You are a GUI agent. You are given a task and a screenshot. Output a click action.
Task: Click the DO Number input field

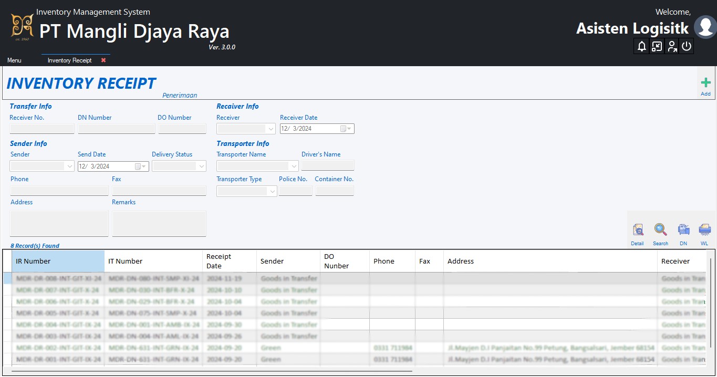tap(182, 129)
